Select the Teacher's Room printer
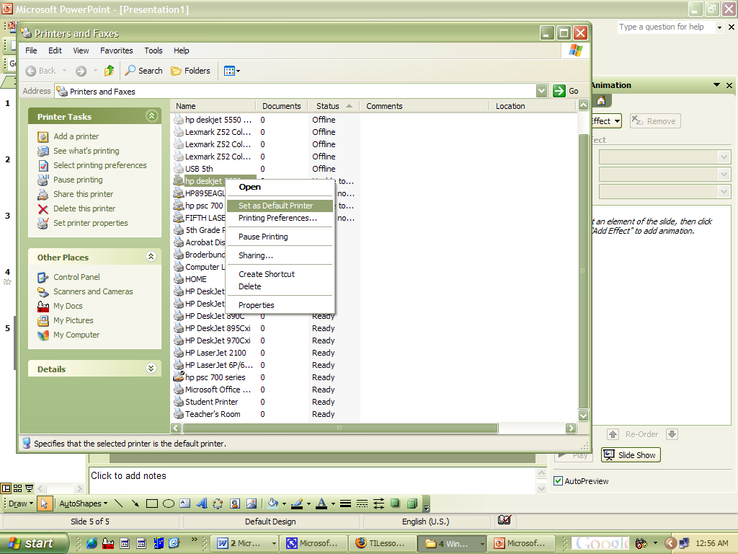Screen dimensions: 738x554 (x=213, y=414)
